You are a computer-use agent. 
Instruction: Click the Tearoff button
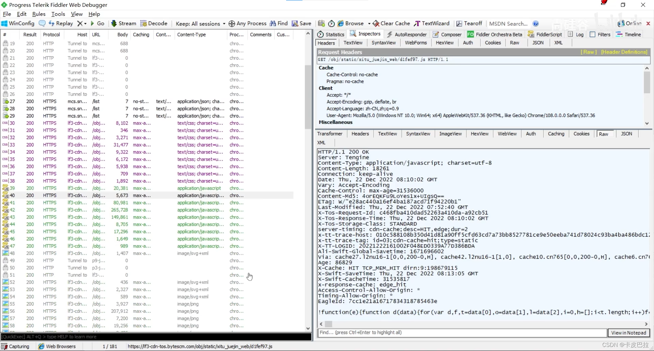click(469, 23)
